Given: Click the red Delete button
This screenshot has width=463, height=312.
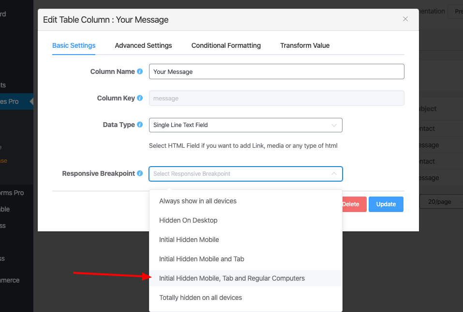Looking at the screenshot, I should [x=351, y=204].
